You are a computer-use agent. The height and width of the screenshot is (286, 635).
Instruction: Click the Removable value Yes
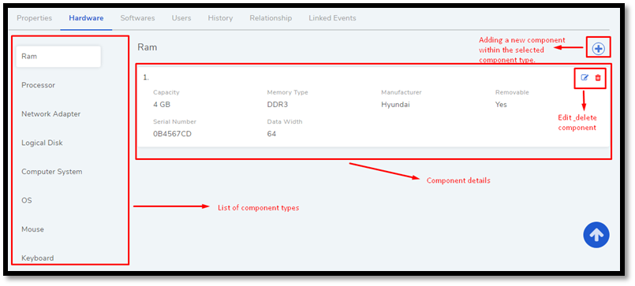(x=501, y=104)
